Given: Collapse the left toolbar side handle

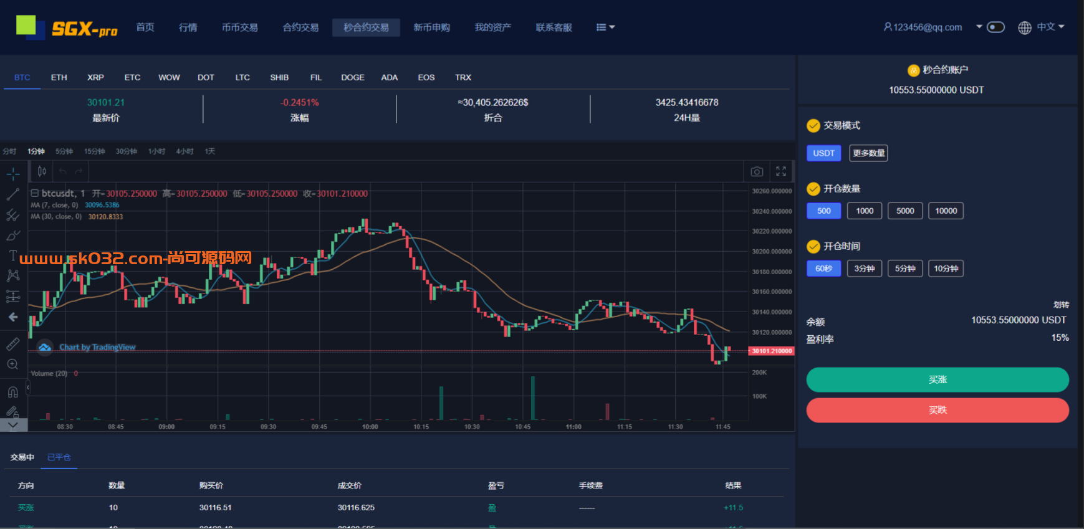Looking at the screenshot, I should (27, 388).
